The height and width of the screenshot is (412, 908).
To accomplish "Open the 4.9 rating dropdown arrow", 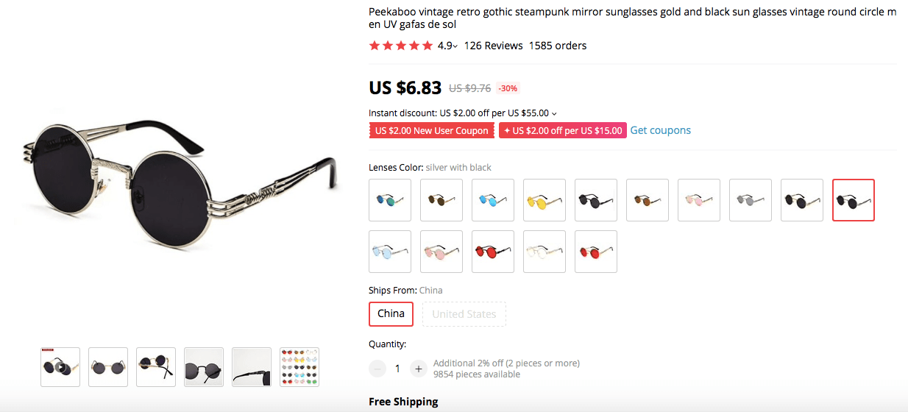I will (x=455, y=46).
